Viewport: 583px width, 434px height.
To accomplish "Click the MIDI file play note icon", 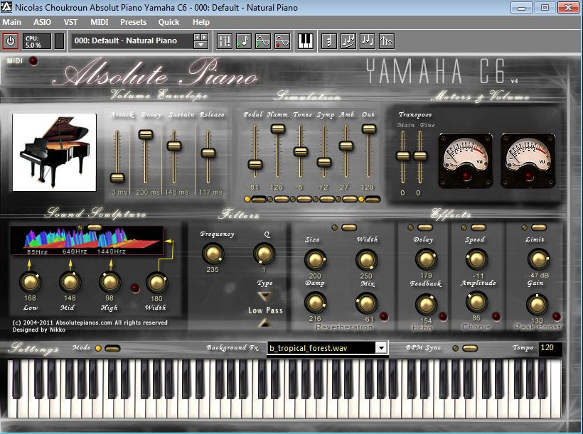I will pos(244,41).
